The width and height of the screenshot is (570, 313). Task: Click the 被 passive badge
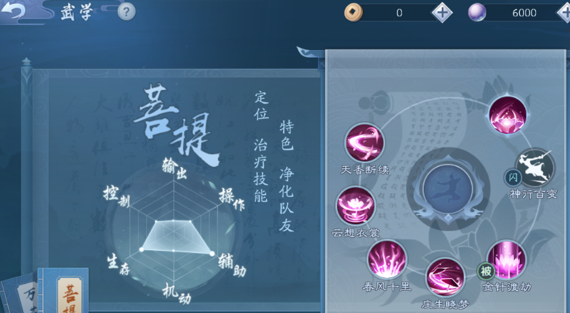click(486, 271)
